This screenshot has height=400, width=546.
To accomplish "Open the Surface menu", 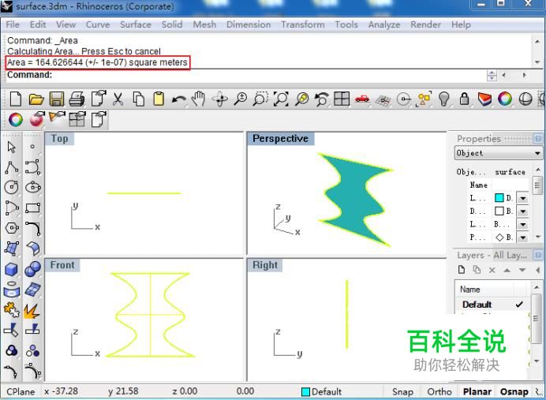I will coord(136,24).
